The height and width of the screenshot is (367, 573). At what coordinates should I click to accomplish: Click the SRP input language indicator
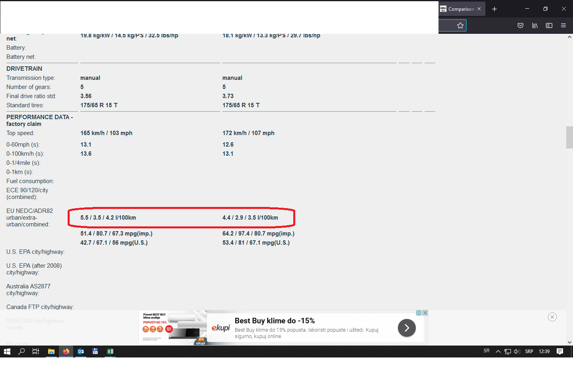[x=529, y=352]
